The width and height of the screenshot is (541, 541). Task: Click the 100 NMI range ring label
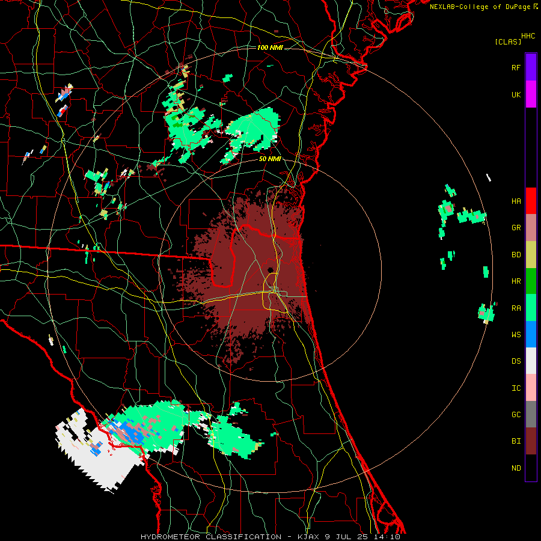click(x=270, y=47)
